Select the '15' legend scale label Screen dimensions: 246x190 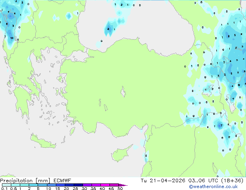(x=57, y=188)
